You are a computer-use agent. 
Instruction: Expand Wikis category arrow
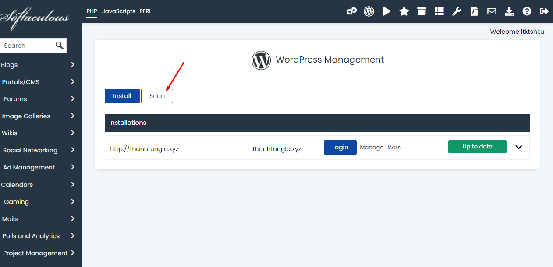(x=73, y=133)
